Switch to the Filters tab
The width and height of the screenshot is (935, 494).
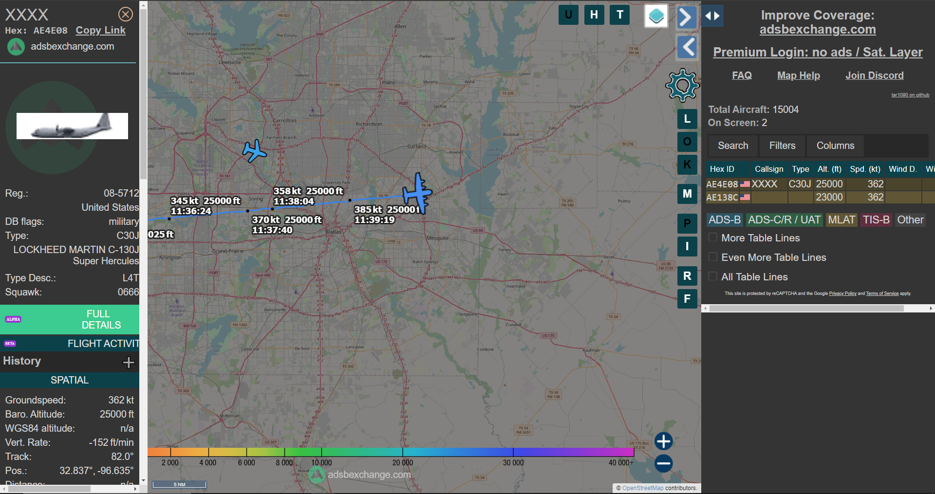coord(782,146)
